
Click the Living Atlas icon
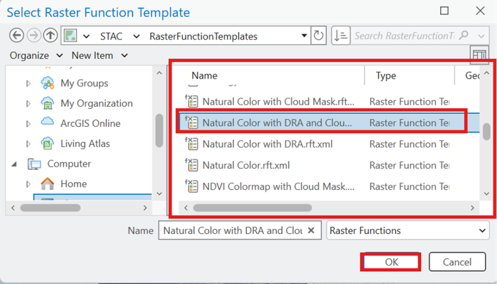tap(48, 143)
